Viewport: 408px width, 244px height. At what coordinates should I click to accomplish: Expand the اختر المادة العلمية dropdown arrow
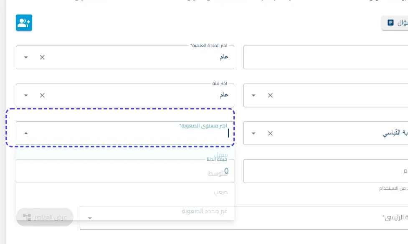(26, 57)
